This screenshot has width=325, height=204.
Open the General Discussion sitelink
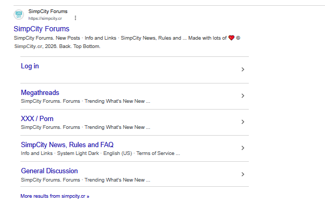[x=50, y=171]
